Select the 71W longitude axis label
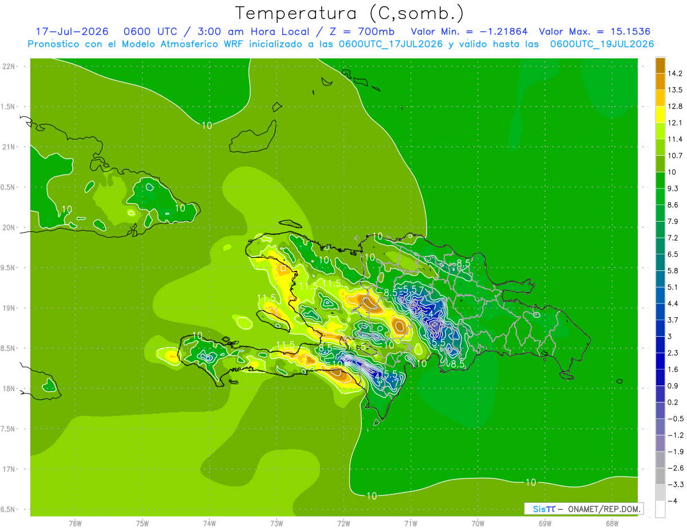The width and height of the screenshot is (687, 531). tap(410, 524)
